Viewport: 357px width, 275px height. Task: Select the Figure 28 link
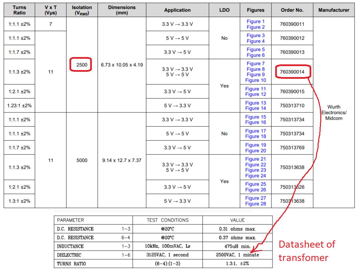click(255, 204)
